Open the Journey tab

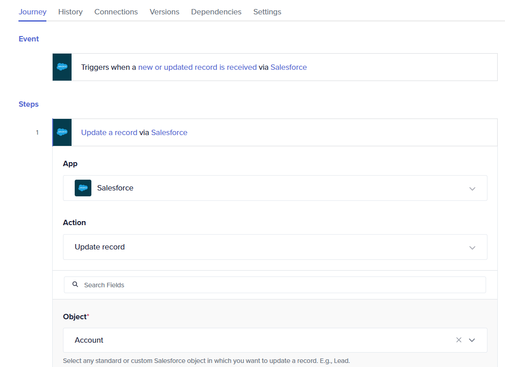pyautogui.click(x=32, y=12)
